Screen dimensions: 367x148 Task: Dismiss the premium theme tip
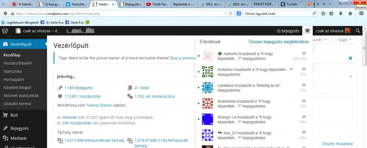(350, 58)
